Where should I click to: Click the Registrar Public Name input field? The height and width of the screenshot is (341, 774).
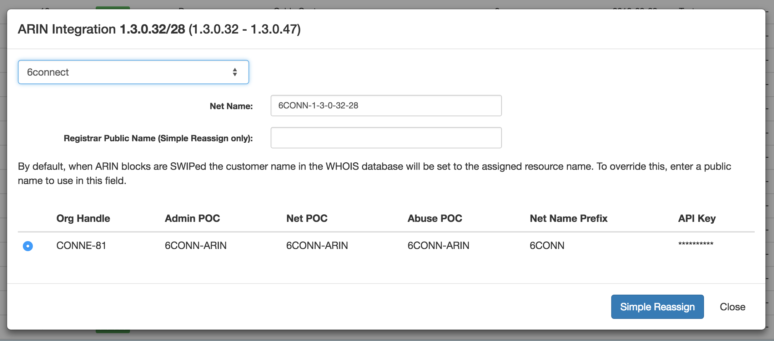(386, 138)
